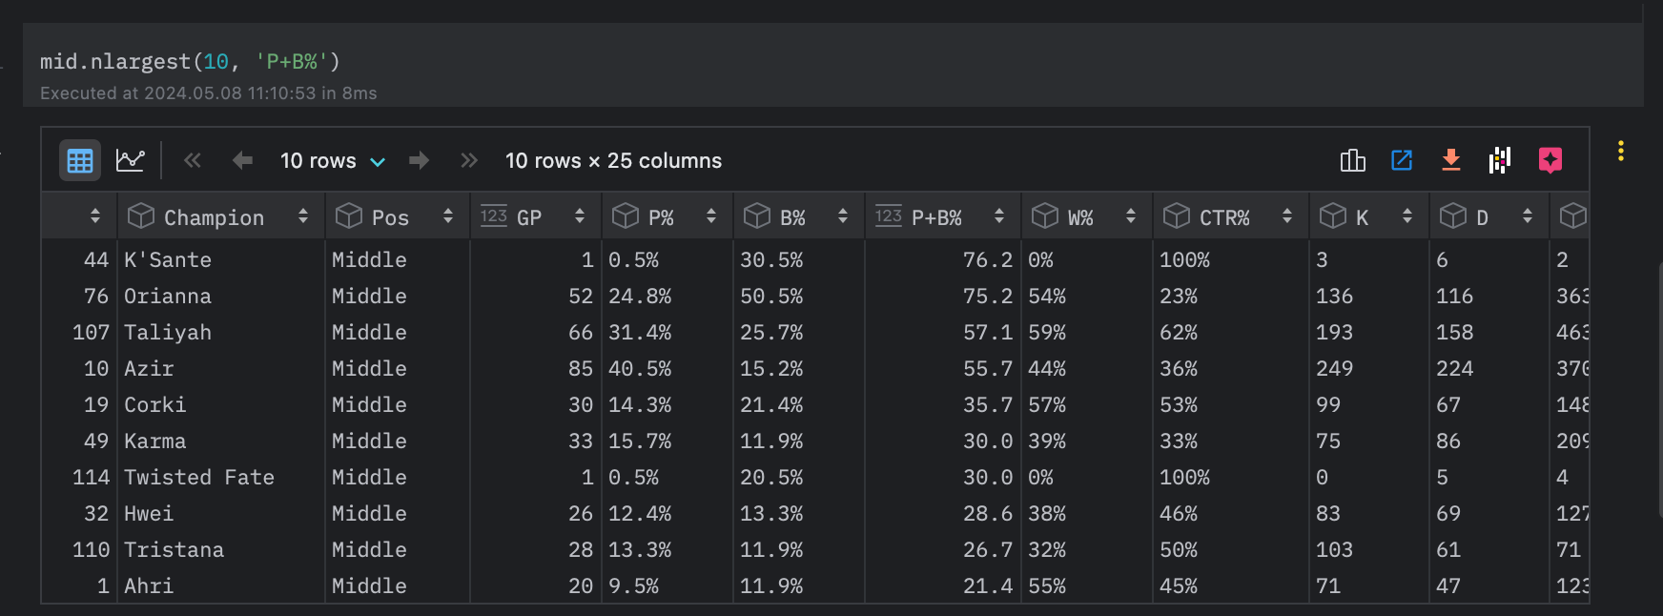Download table data with orange arrow icon
The width and height of the screenshot is (1663, 616).
point(1451,160)
